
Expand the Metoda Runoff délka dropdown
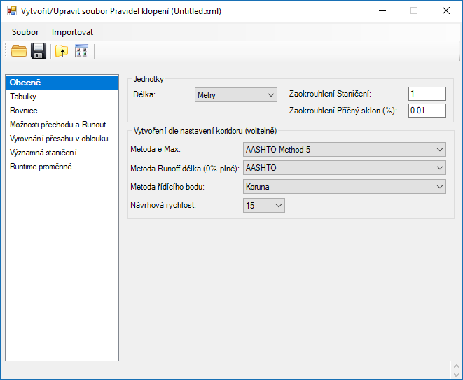coord(345,168)
